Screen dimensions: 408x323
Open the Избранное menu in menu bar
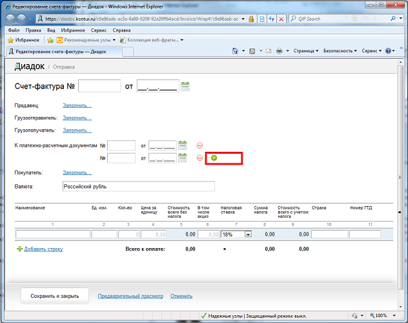(73, 30)
